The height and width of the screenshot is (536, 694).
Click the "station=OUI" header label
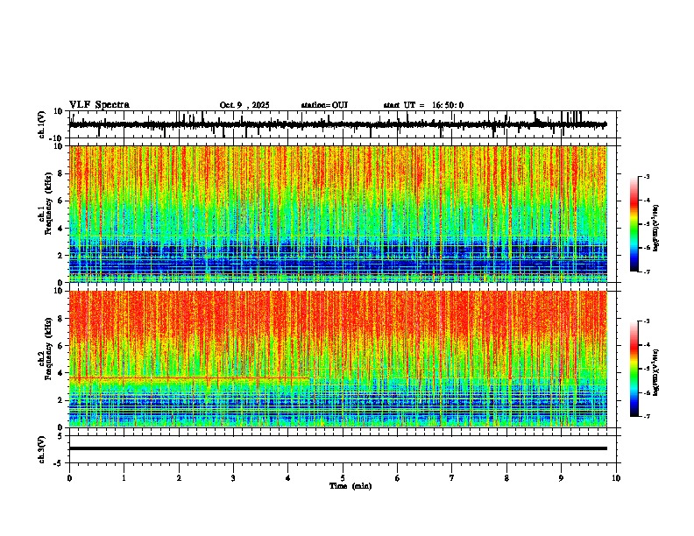click(x=324, y=105)
